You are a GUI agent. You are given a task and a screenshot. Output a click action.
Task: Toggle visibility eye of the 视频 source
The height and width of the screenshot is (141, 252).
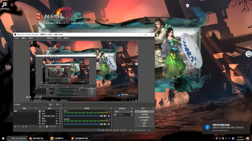point(57,111)
